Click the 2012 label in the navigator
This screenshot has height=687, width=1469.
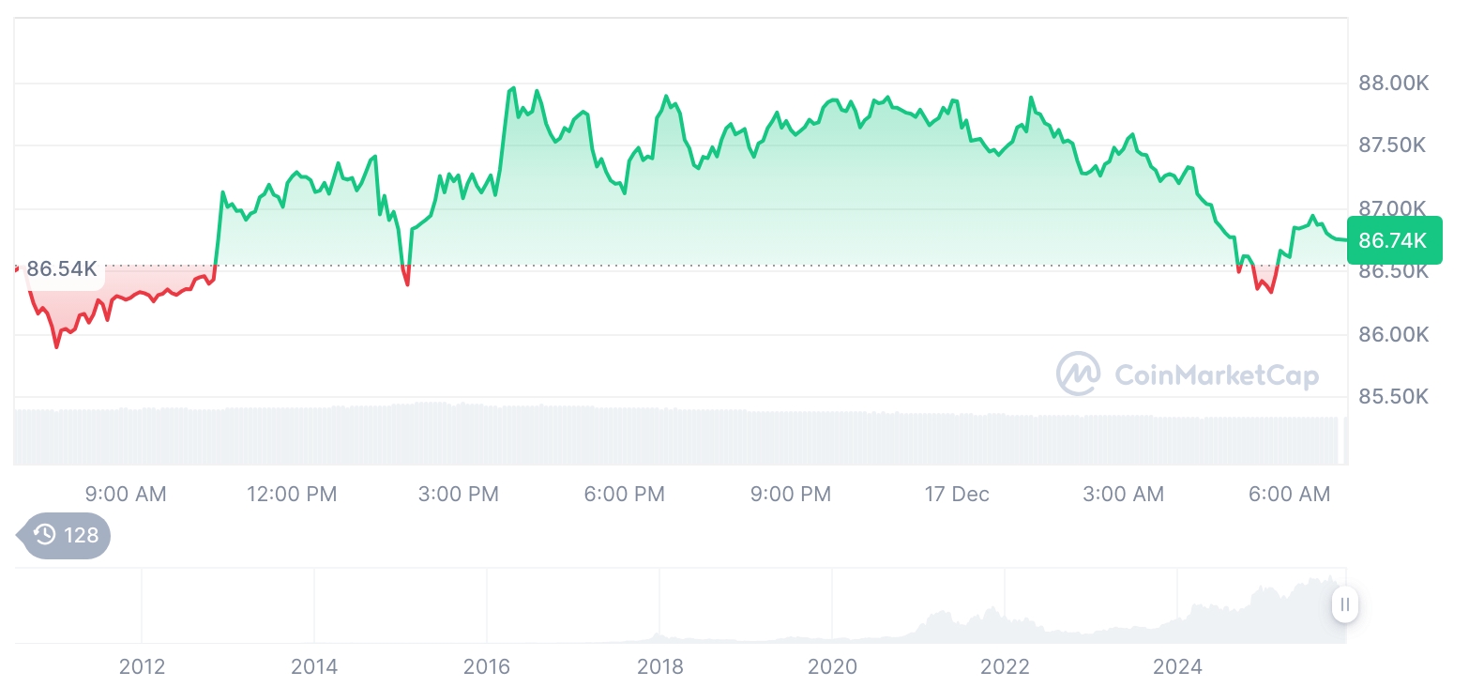pos(142,666)
